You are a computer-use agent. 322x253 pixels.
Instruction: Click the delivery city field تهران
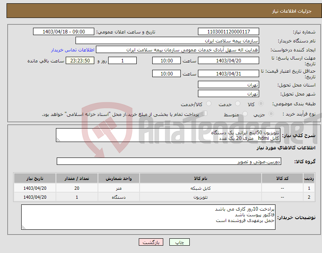[229, 93]
